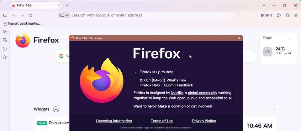Go back with the left arrow

pos(13,16)
